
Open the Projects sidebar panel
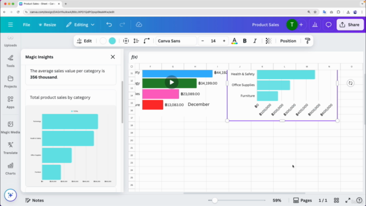[x=10, y=82]
